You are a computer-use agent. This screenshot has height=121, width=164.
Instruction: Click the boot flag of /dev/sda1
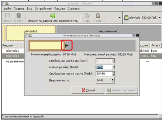click(154, 51)
